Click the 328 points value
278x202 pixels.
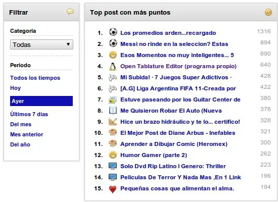pos(265,120)
